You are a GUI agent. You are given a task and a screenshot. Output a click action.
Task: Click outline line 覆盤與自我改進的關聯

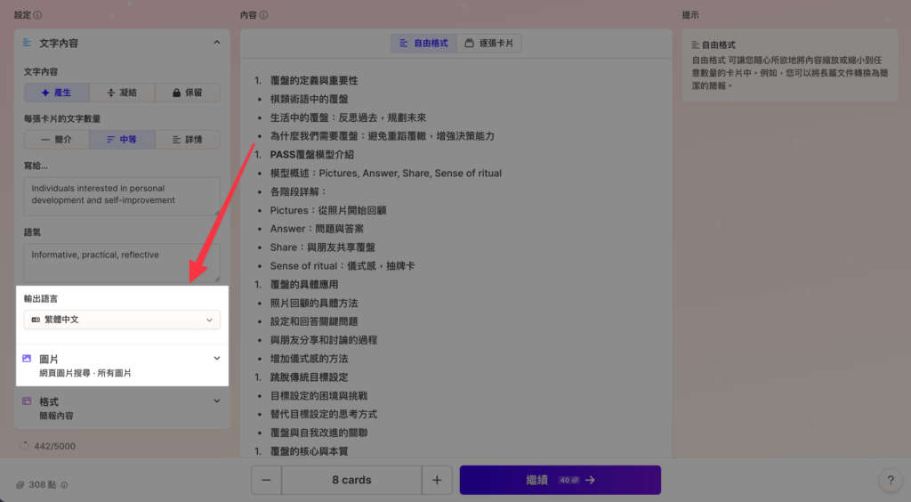click(318, 433)
